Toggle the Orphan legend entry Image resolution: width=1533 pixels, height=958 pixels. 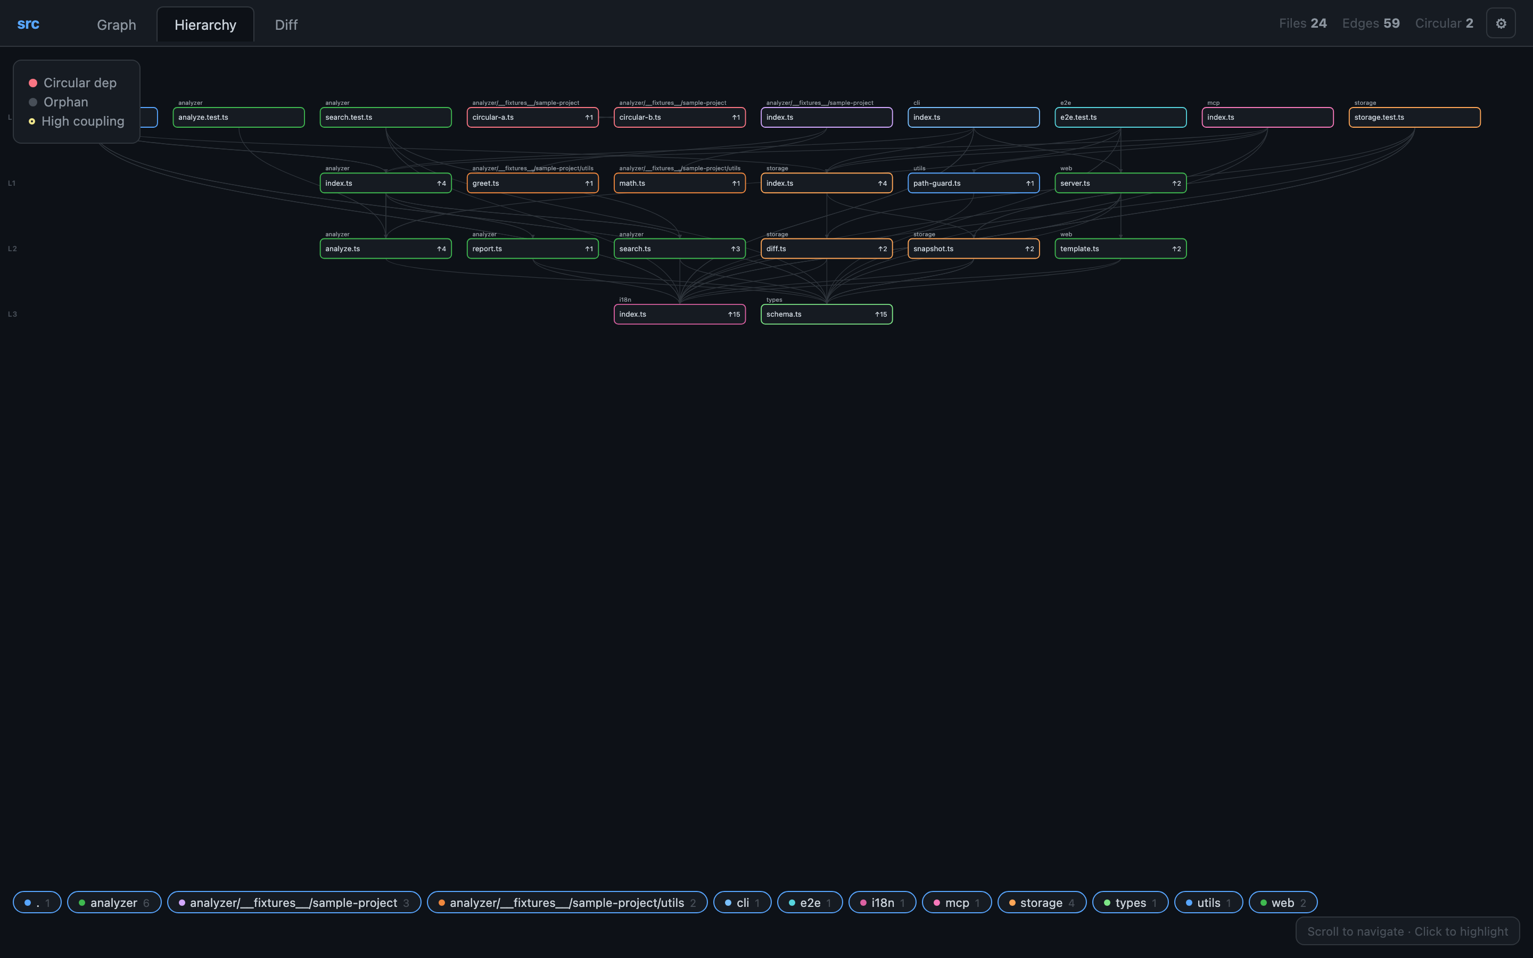tap(65, 102)
